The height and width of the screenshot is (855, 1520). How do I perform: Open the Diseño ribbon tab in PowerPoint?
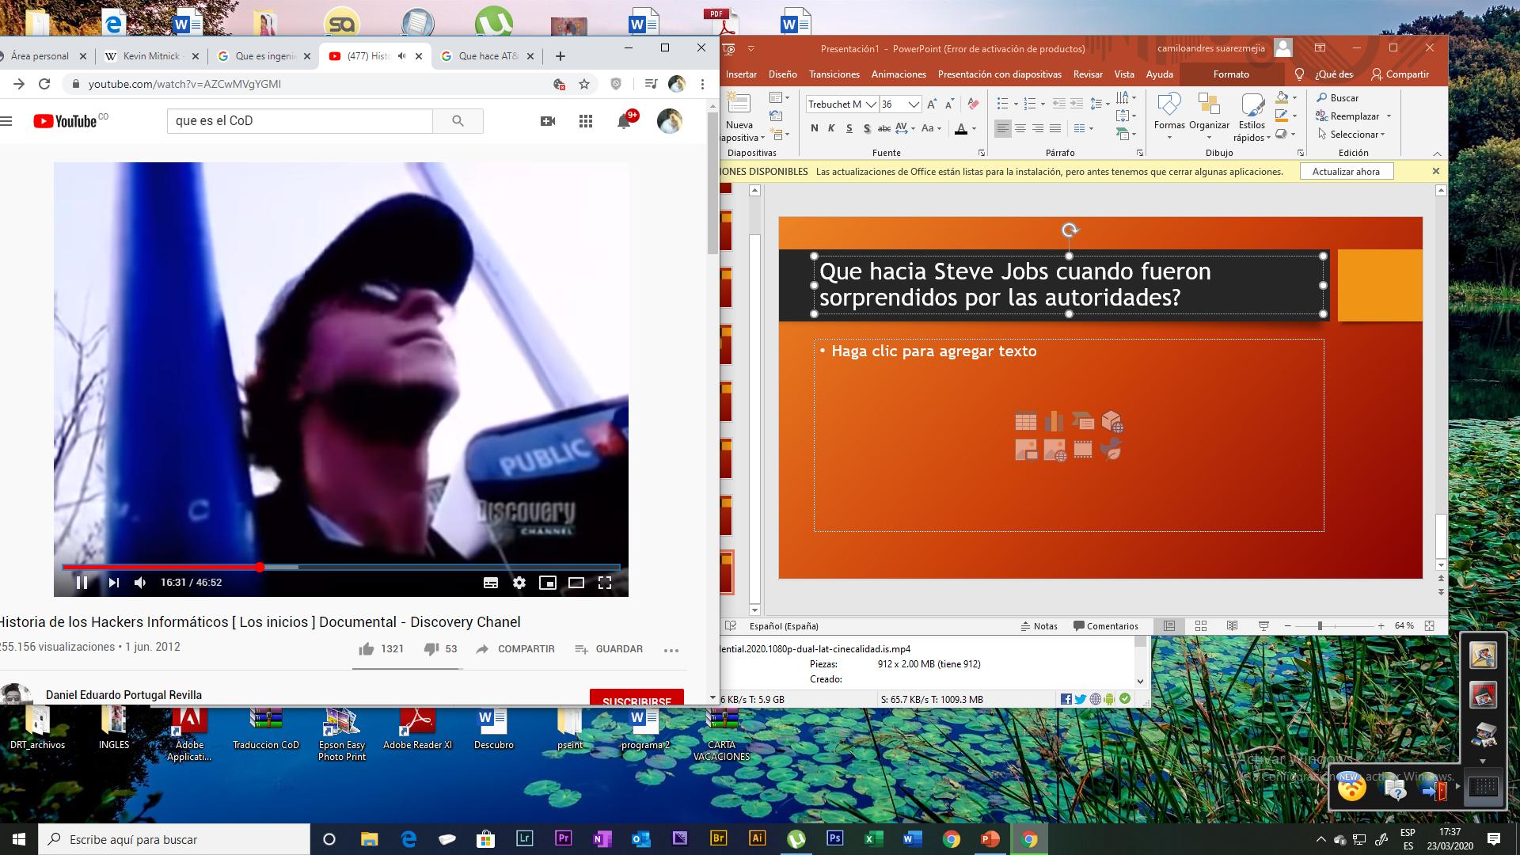point(782,74)
